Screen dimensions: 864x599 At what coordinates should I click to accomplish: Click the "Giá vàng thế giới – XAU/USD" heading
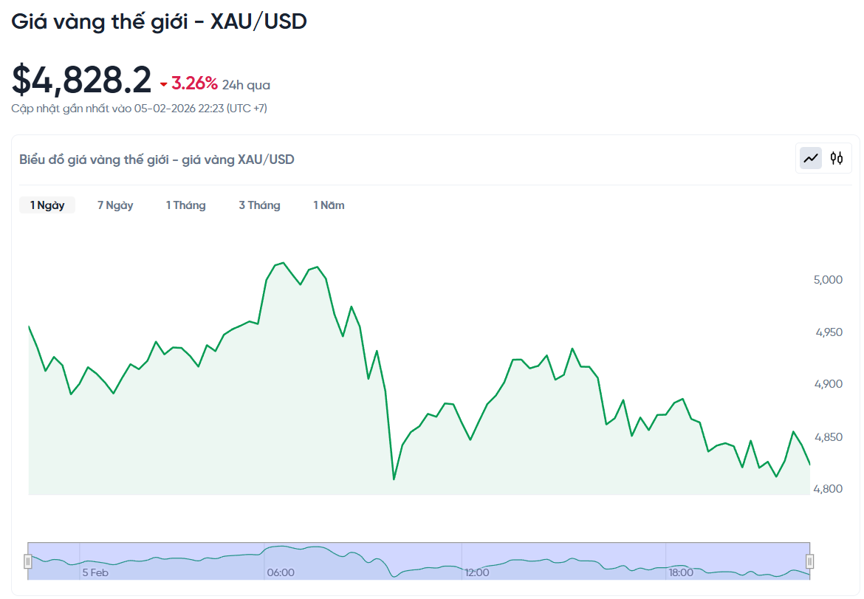(x=160, y=21)
